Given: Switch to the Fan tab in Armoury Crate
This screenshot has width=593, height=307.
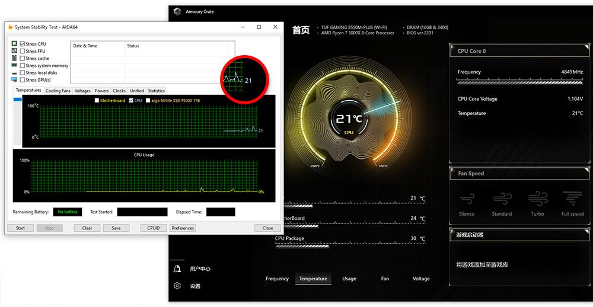Looking at the screenshot, I should click(x=385, y=279).
